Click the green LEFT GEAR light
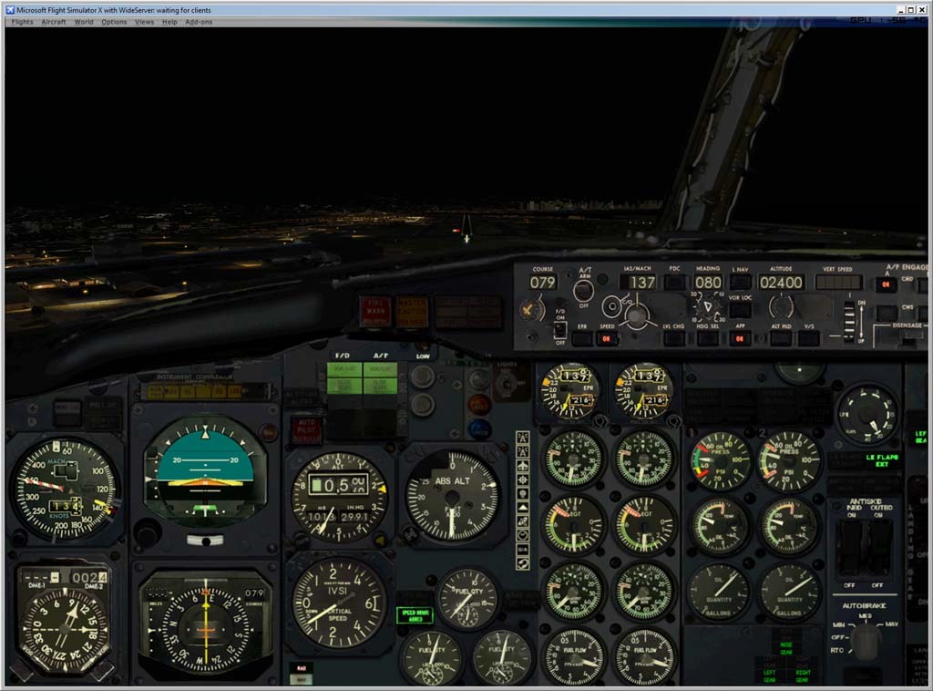The width and height of the screenshot is (933, 691). tap(769, 676)
